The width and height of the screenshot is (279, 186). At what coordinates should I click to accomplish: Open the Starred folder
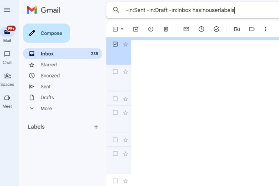point(62,64)
